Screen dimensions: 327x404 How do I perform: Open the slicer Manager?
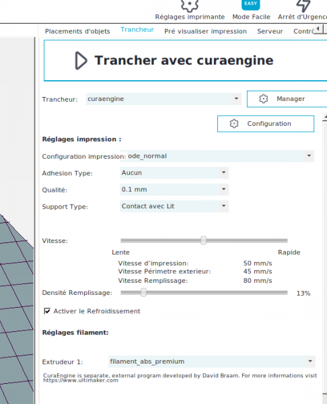[287, 99]
